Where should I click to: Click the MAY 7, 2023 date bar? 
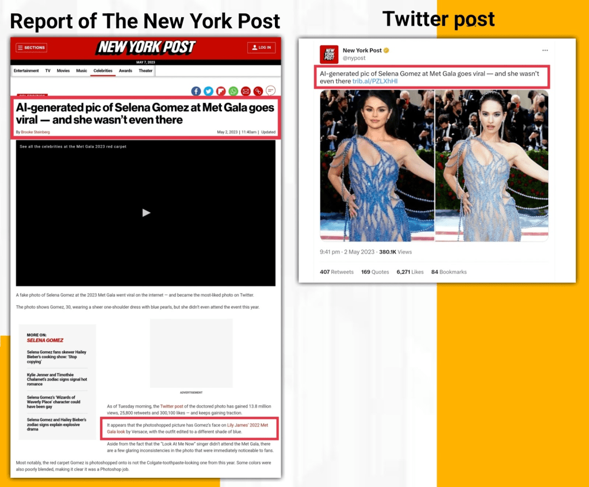[146, 62]
